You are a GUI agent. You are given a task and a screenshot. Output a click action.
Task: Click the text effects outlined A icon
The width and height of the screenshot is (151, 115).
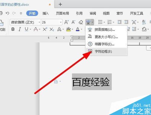59,29
